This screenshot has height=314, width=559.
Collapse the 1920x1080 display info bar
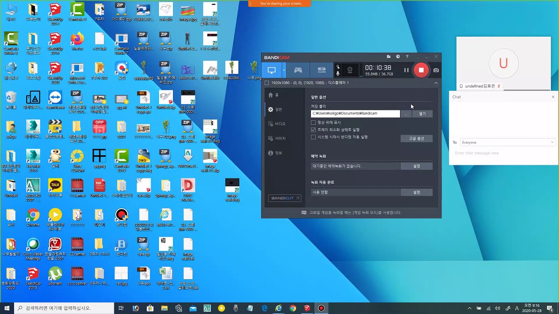(436, 82)
